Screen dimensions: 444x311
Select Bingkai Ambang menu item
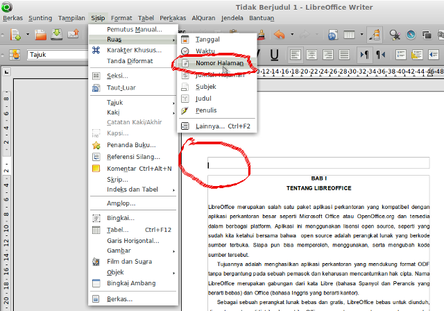pos(133,283)
